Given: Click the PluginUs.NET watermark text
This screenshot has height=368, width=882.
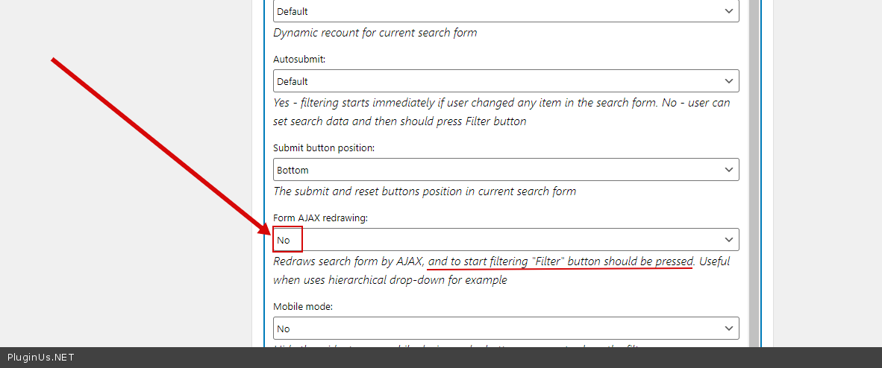Looking at the screenshot, I should tap(40, 358).
